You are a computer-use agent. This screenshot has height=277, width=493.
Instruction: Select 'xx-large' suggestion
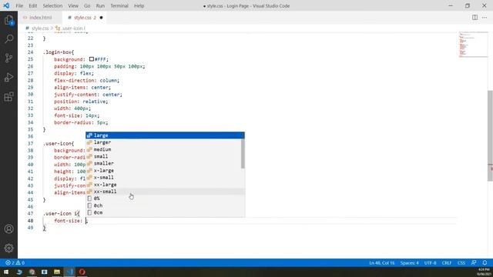click(x=163, y=185)
